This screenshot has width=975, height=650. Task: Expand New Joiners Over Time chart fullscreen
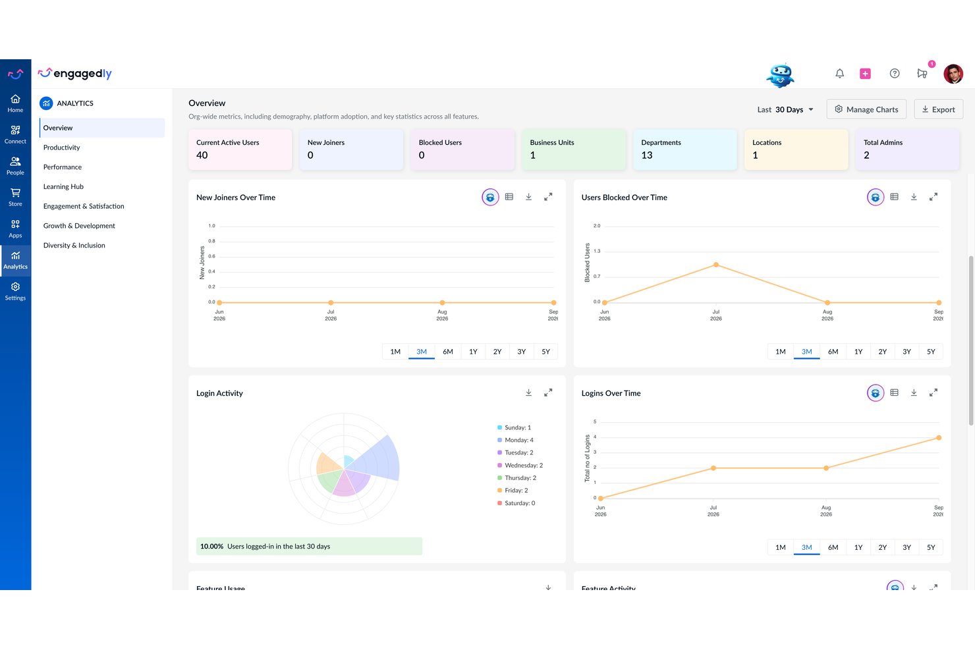pyautogui.click(x=548, y=197)
